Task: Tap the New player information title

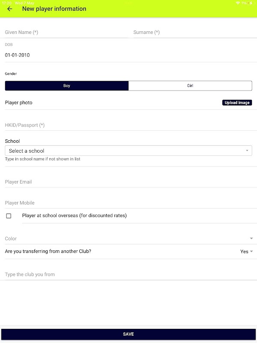Action: 54,9
